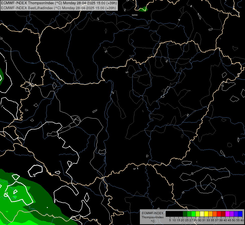Click the legend scale value 25
The height and width of the screenshot is (225, 245).
187,220
